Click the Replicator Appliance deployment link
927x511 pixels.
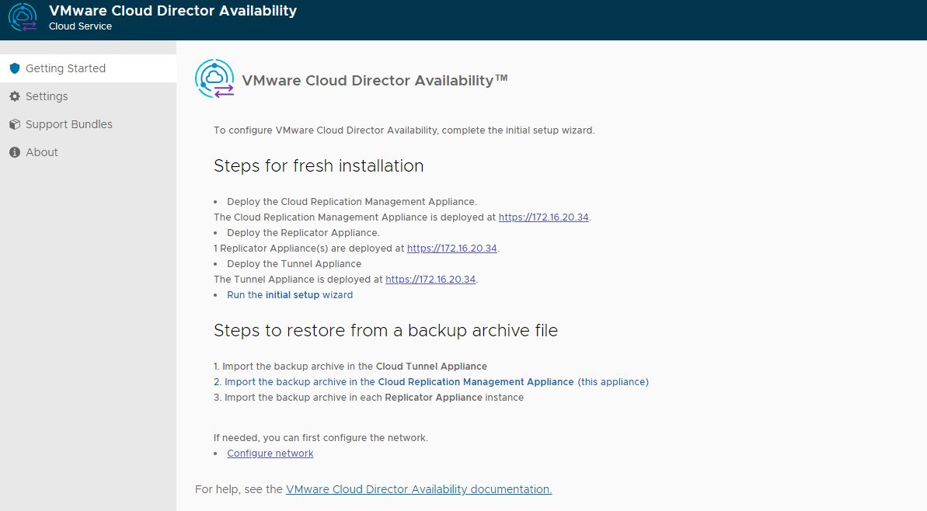pyautogui.click(x=451, y=248)
